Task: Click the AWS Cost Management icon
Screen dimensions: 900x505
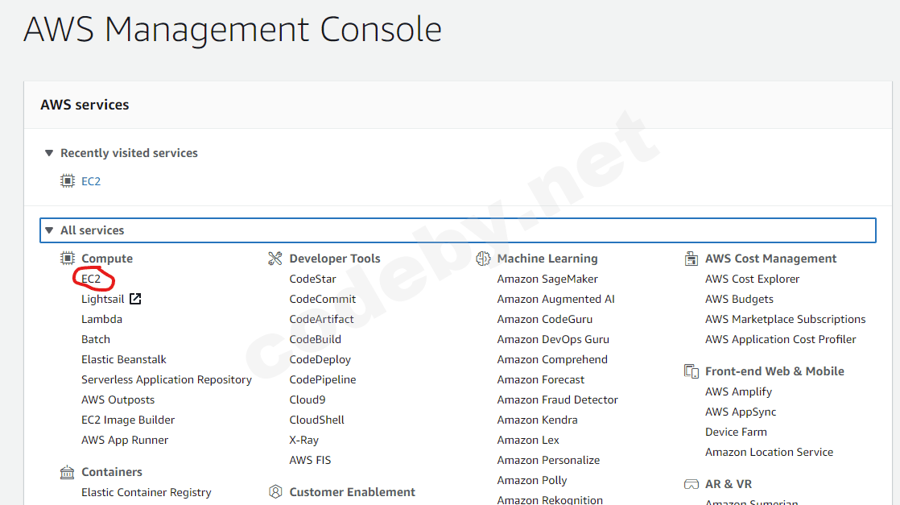Action: click(x=691, y=259)
